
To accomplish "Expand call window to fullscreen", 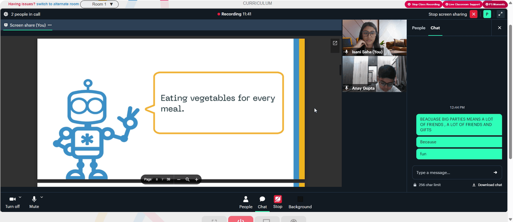I will coord(500,14).
